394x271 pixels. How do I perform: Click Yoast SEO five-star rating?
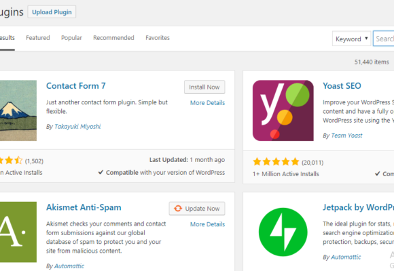tap(276, 162)
